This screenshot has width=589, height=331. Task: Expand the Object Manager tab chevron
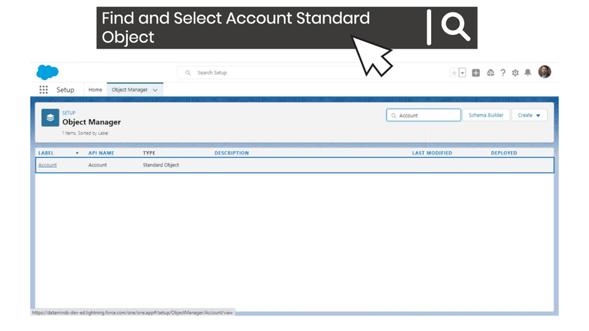pyautogui.click(x=155, y=90)
